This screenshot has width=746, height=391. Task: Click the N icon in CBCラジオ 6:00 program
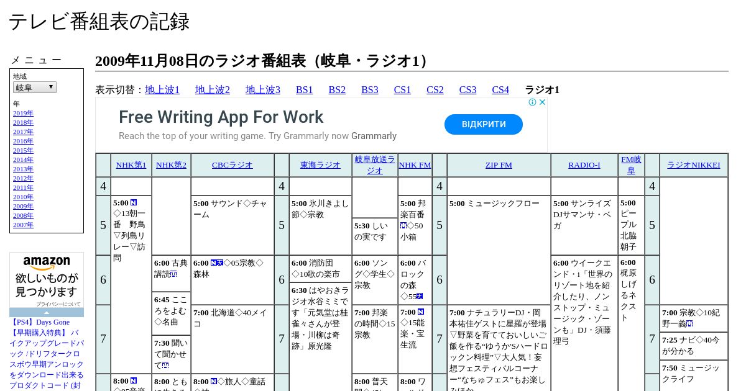(x=213, y=263)
